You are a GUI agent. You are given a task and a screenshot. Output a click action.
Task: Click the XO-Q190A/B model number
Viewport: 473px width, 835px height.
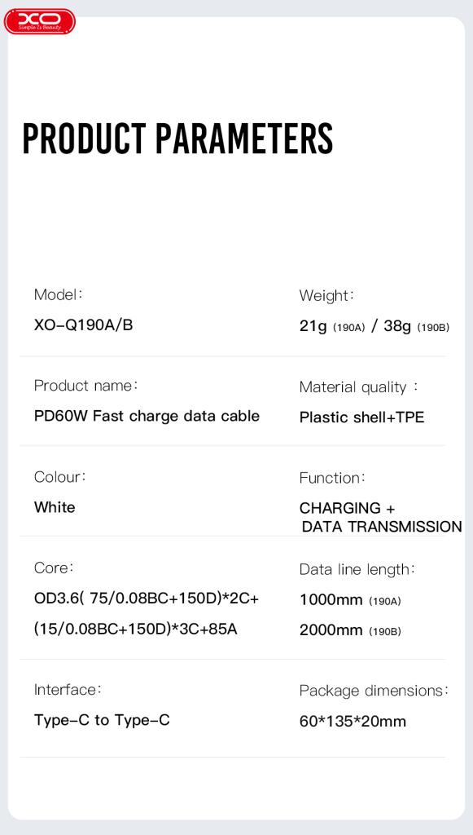pos(83,325)
